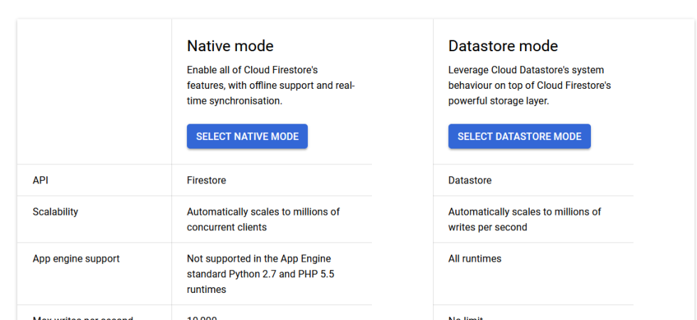The image size is (697, 320).
Task: Click the Select Native Mode button
Action: pyautogui.click(x=248, y=137)
